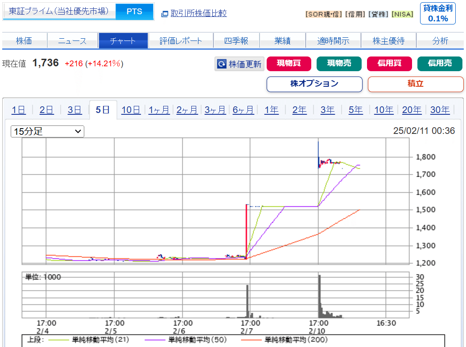Screen dimensions: 466x347
Task: Click the 単純移動平均(21) legend entry
Action: tap(89, 339)
